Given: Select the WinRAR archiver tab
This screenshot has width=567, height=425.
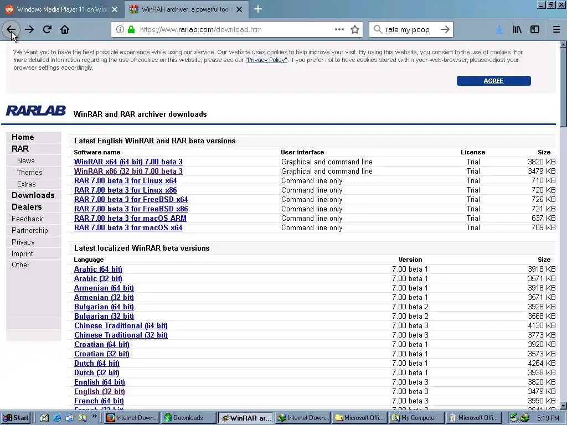Looking at the screenshot, I should pos(187,9).
